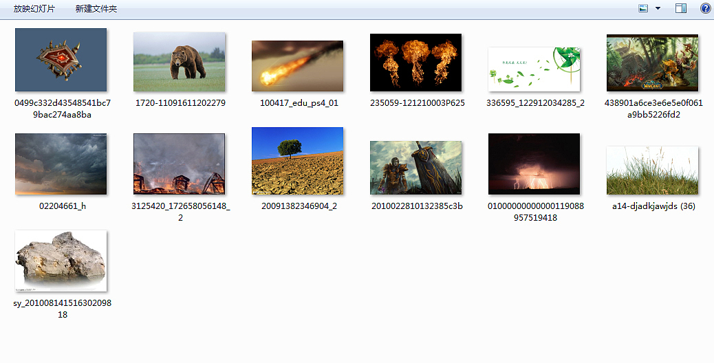714x363 pixels.
Task: Select the grey rock thumbnail
Action: tap(61, 261)
